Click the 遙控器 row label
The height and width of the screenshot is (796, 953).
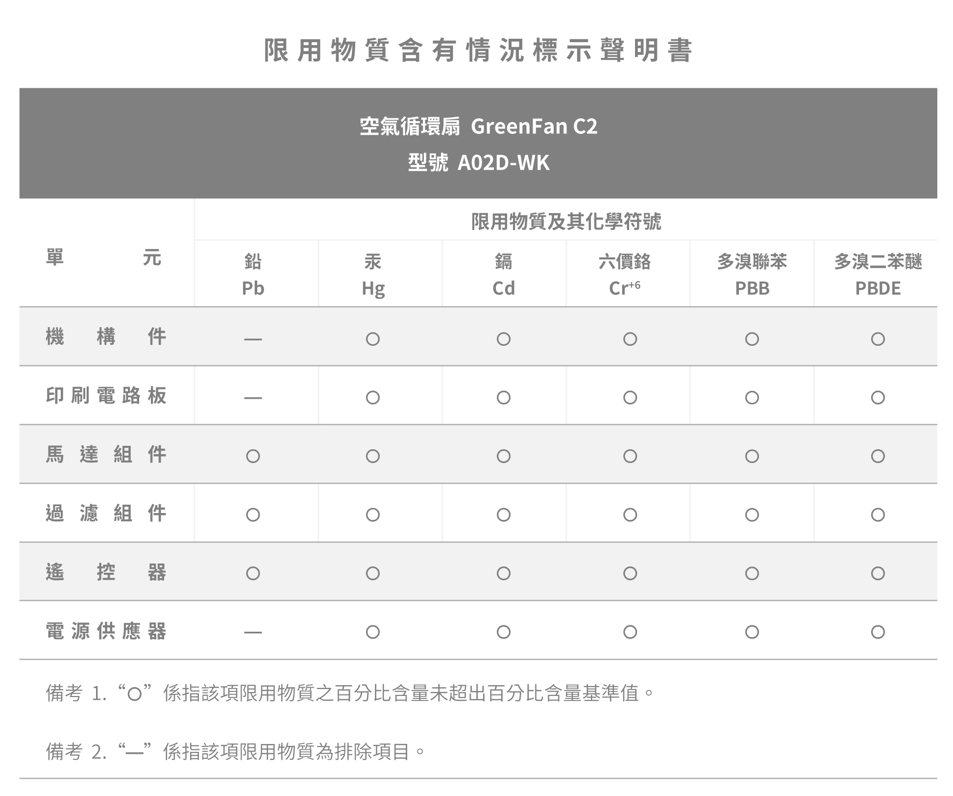[106, 572]
